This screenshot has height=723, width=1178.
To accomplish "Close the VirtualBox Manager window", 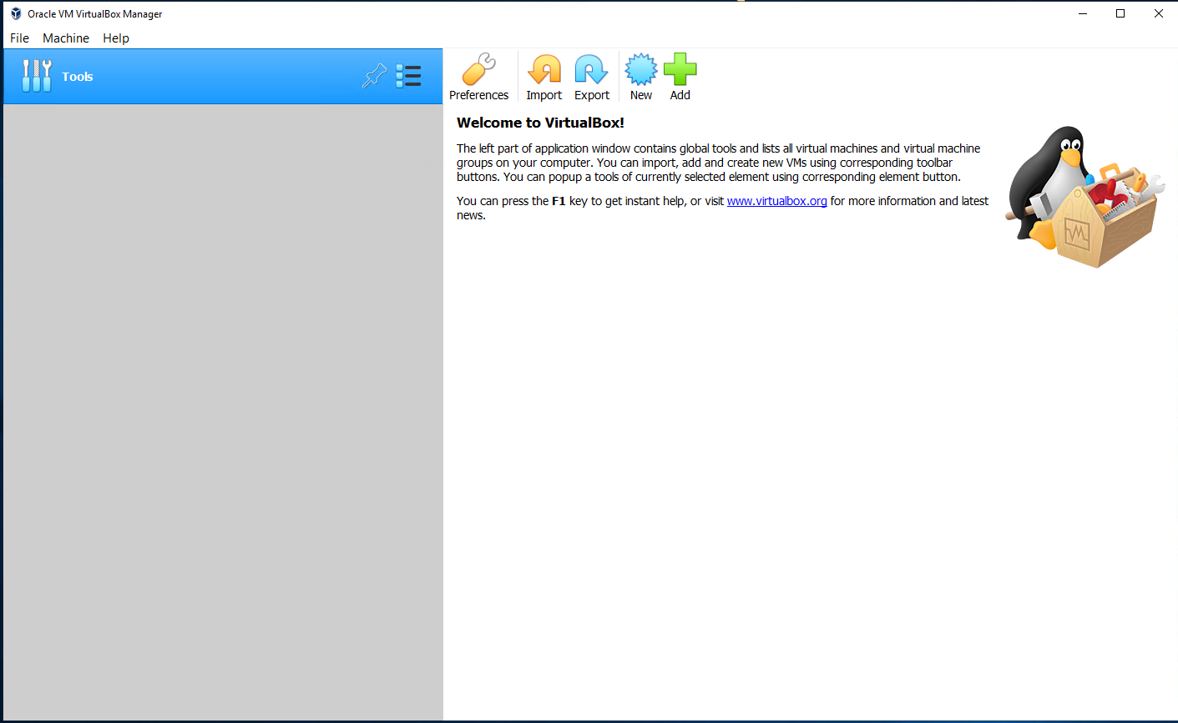I will click(1159, 13).
